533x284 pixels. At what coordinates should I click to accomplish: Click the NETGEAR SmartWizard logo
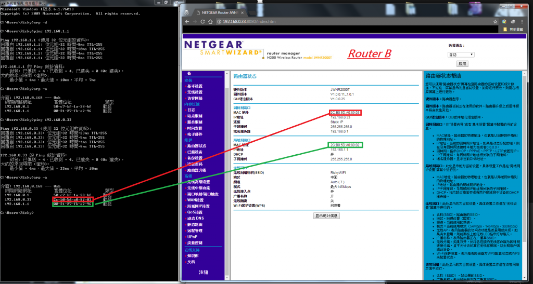223,49
